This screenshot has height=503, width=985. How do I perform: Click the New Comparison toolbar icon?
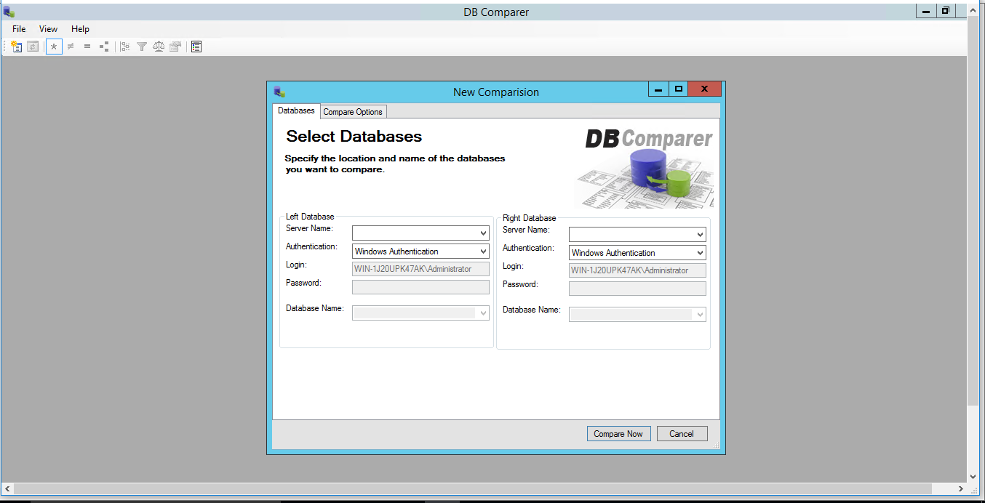(16, 47)
